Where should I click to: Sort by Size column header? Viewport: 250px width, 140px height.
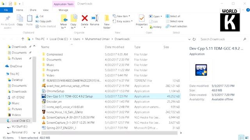point(166,47)
